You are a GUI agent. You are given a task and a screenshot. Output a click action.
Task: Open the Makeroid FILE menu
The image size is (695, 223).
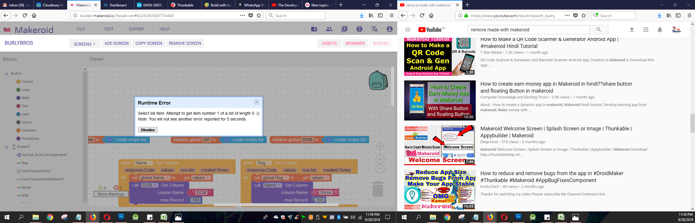click(x=81, y=29)
